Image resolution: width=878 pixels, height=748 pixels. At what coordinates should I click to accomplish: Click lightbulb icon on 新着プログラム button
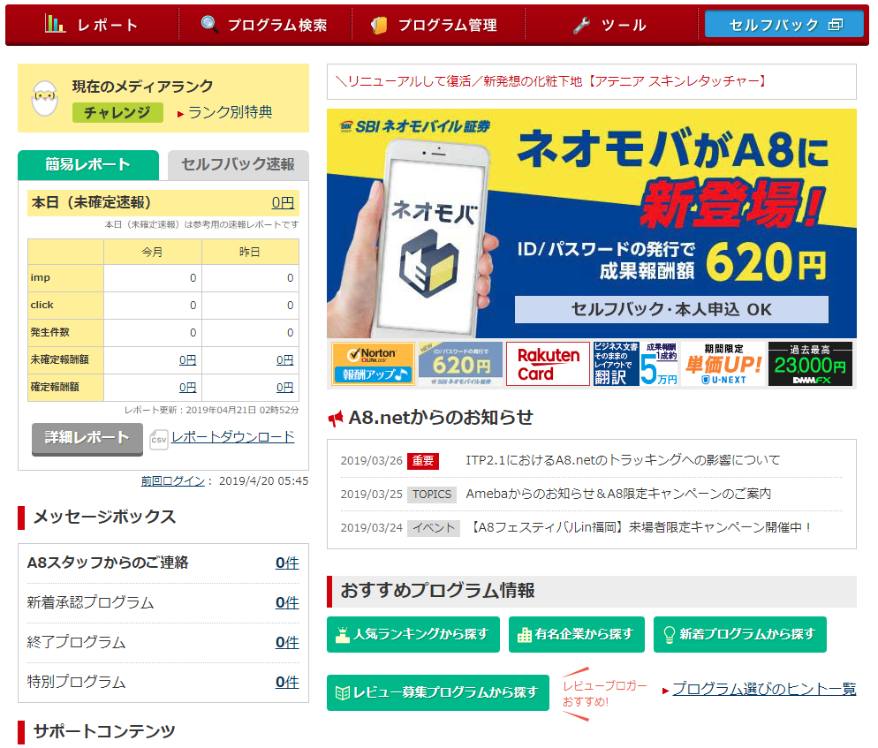tap(669, 635)
